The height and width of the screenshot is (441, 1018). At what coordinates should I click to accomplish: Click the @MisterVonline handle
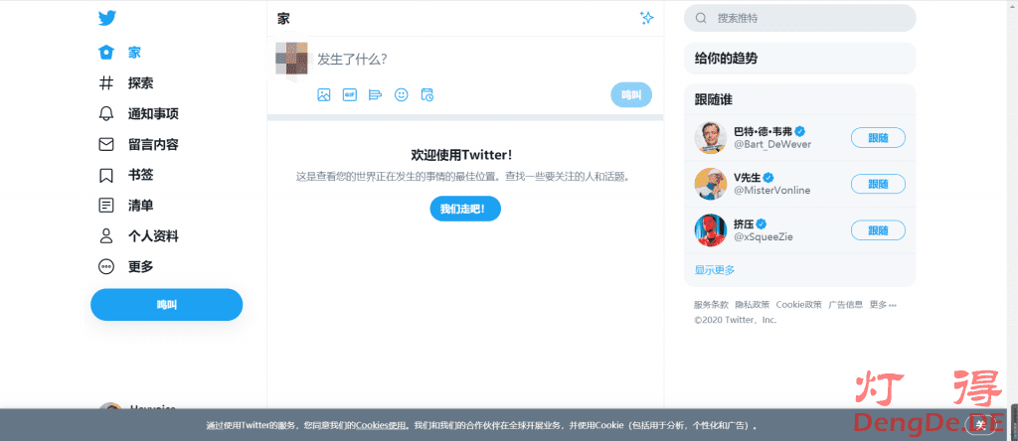771,191
